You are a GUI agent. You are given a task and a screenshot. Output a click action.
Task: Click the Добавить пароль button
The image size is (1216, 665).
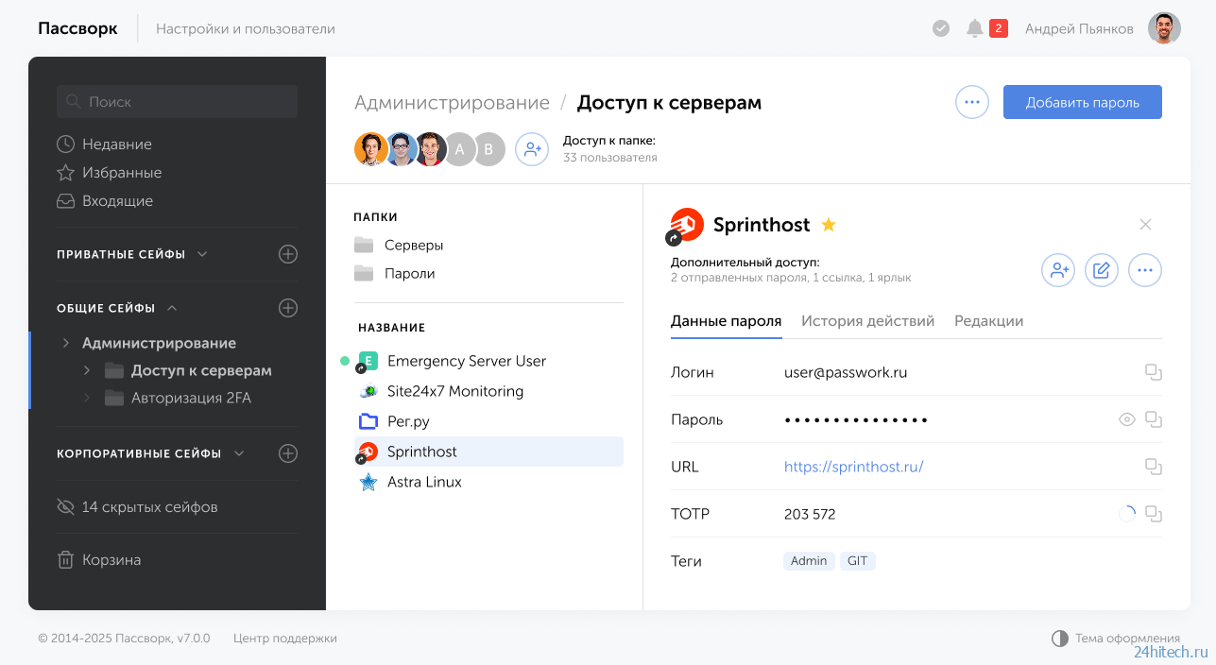[1082, 102]
